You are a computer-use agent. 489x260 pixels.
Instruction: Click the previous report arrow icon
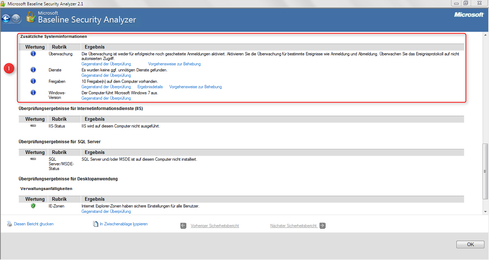click(x=183, y=225)
